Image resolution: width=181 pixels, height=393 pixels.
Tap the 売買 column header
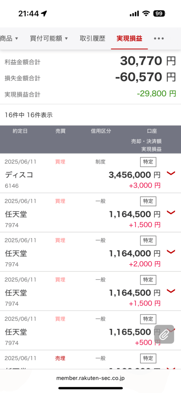(60, 131)
